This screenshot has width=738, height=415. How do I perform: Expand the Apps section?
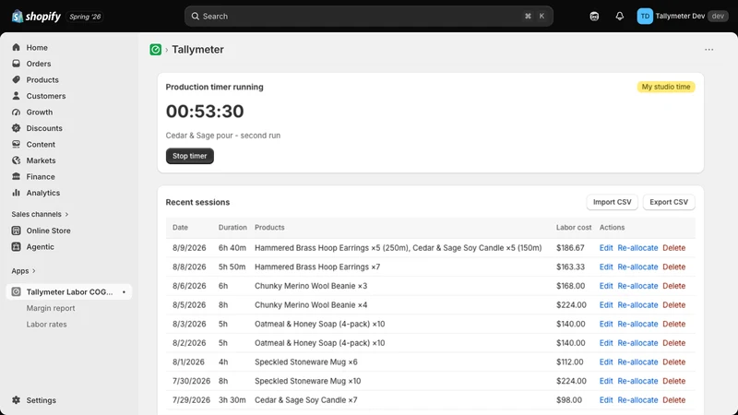24,271
